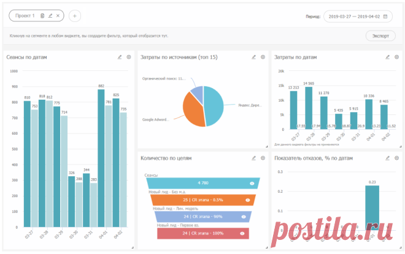Open settings of Сеансы по датам widget
Image resolution: width=405 pixels, height=254 pixels.
(129, 57)
